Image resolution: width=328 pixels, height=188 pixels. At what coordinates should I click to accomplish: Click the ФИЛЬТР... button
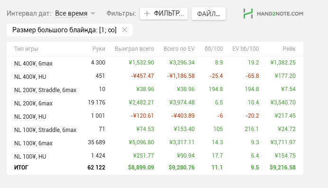coord(164,14)
